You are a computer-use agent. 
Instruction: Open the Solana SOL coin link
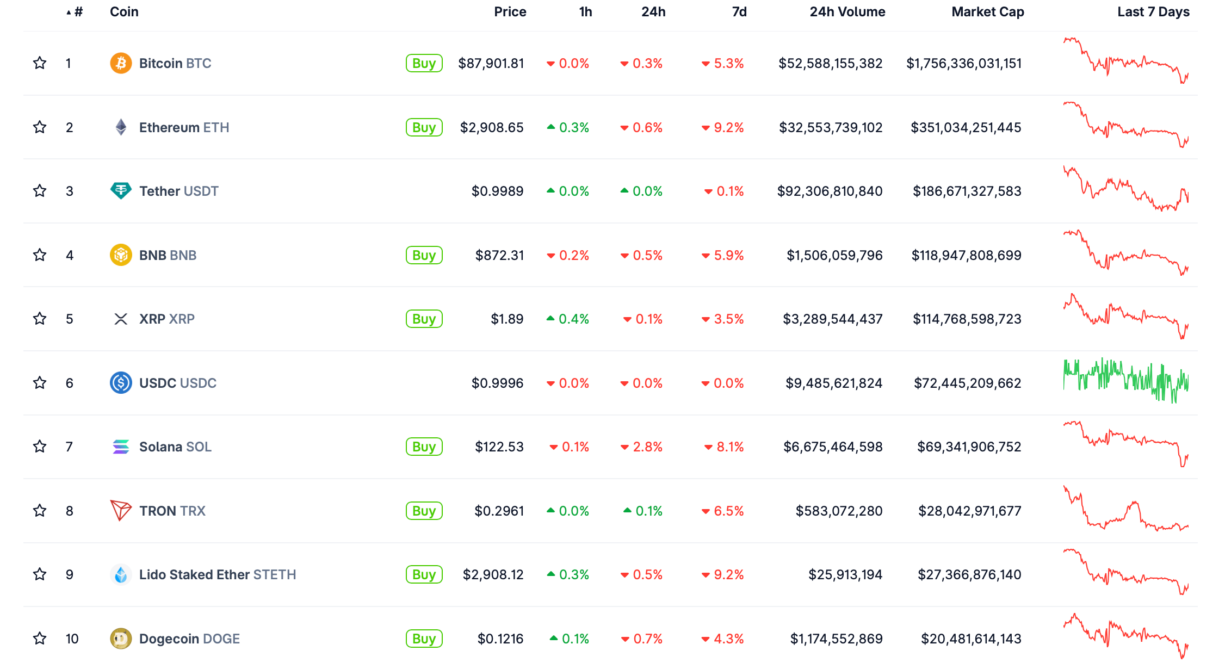point(175,447)
